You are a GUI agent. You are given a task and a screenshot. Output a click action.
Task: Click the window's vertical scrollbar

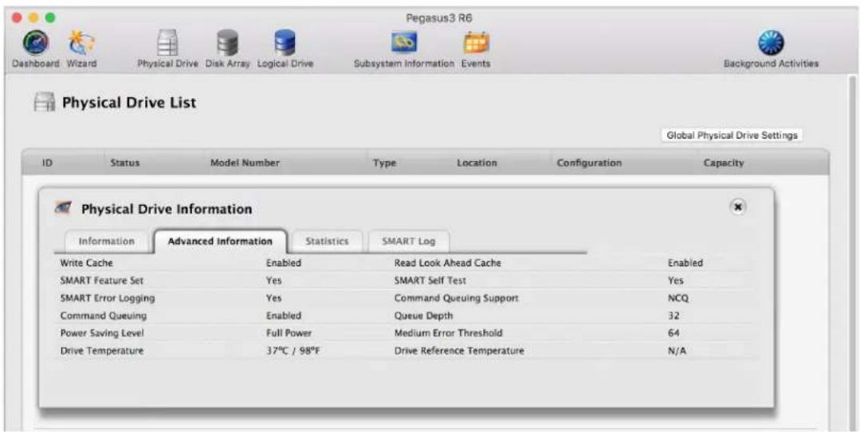852,252
